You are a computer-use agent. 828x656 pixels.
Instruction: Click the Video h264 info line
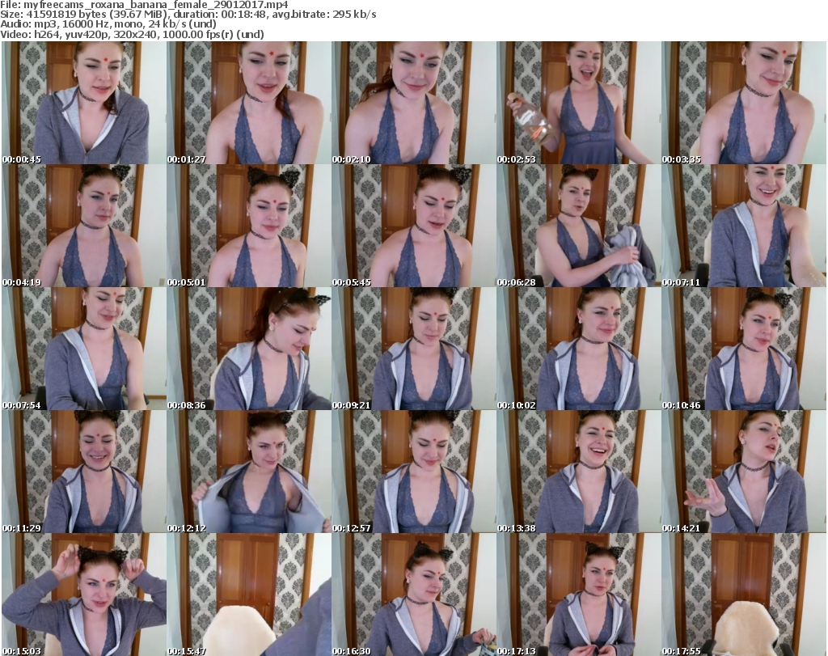point(132,34)
